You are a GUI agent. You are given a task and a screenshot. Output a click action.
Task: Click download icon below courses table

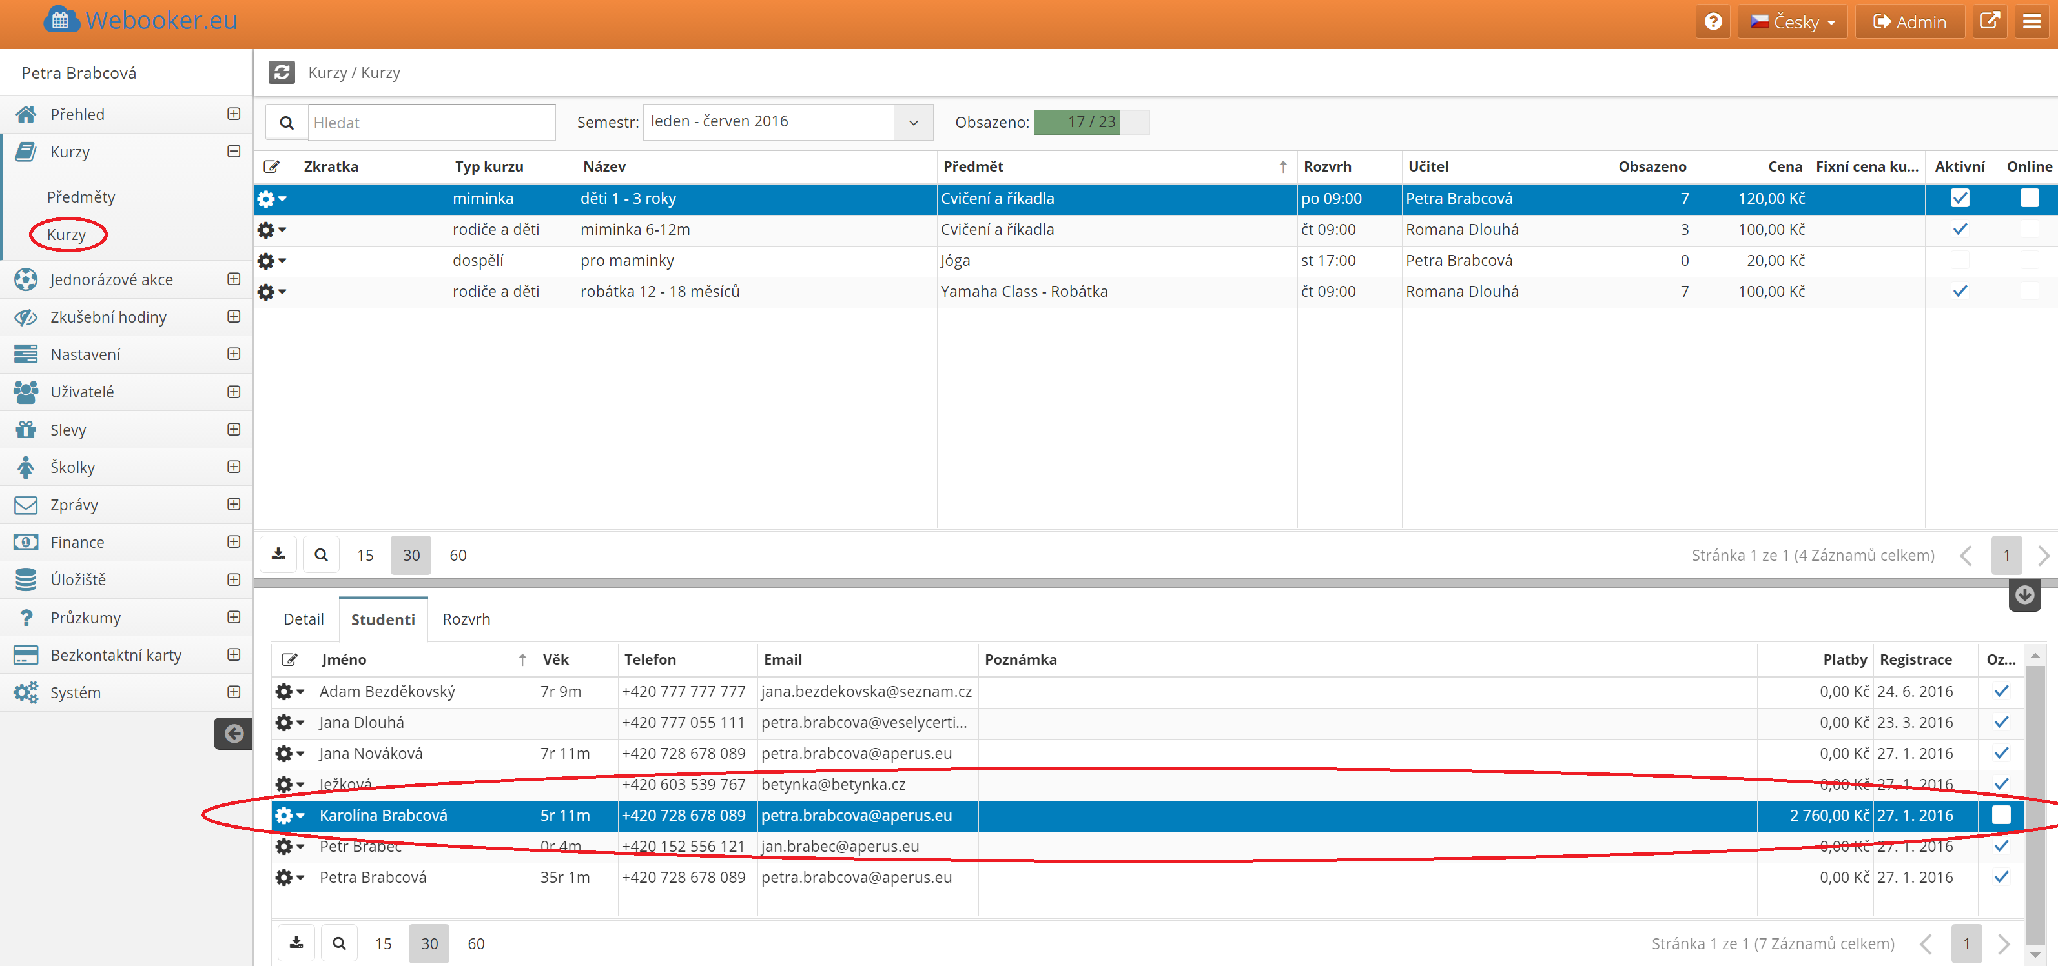coord(278,555)
